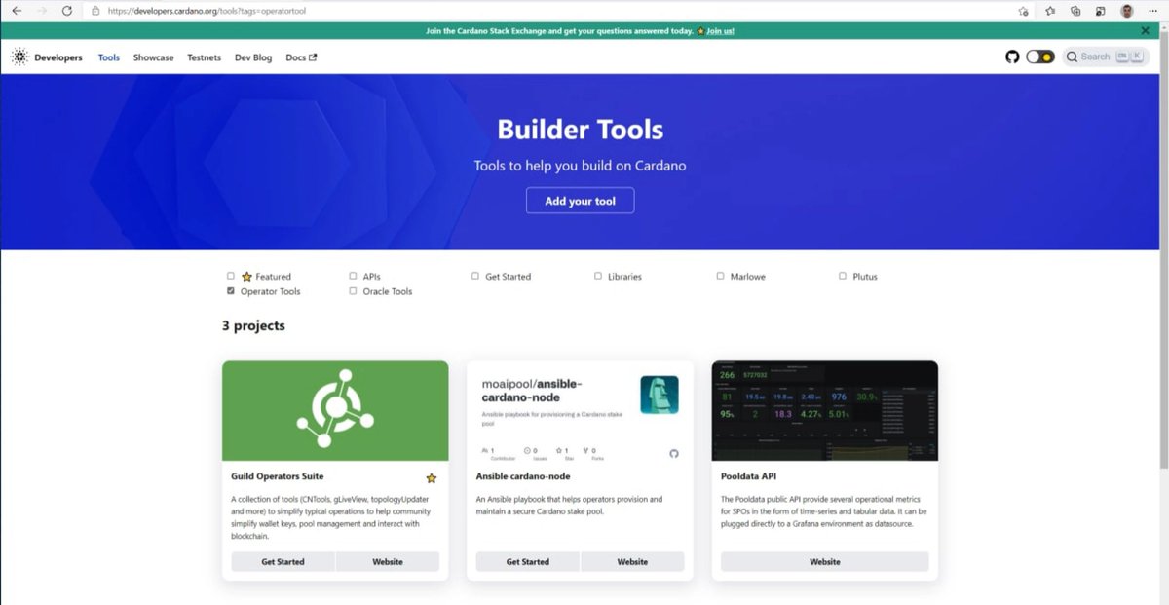Toggle the dark/light mode switch
Screen dimensions: 1169x605
click(x=1039, y=57)
